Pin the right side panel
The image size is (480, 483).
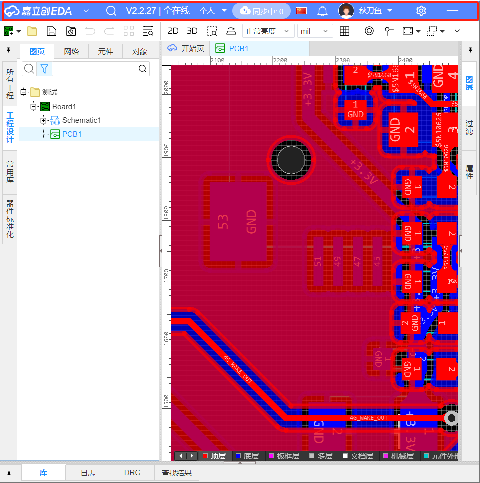(x=470, y=50)
